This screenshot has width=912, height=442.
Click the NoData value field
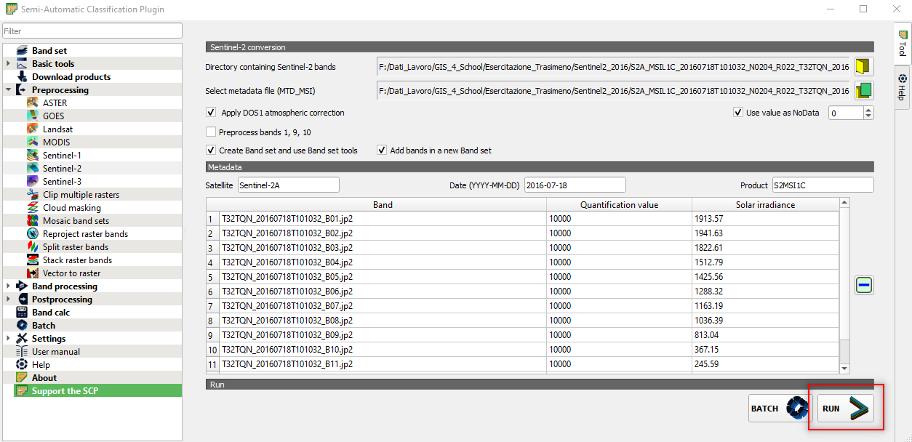pyautogui.click(x=846, y=113)
